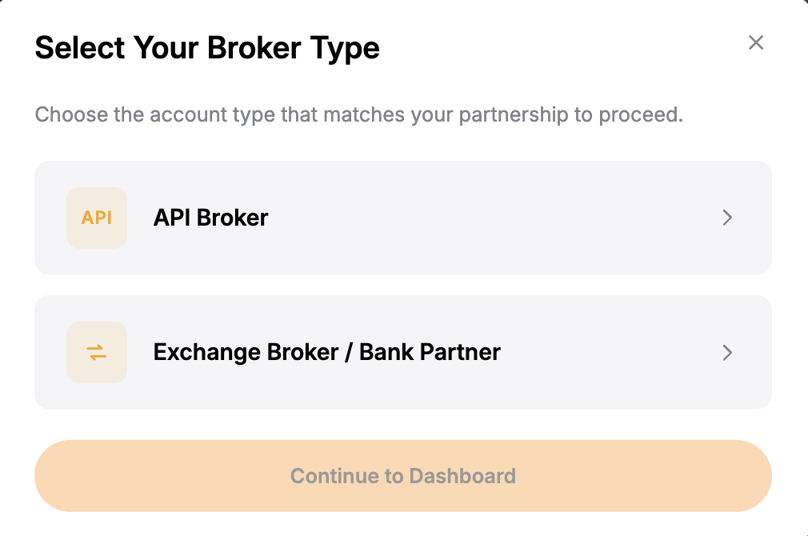Select the API Broker option card
The image size is (808, 536).
pos(403,218)
